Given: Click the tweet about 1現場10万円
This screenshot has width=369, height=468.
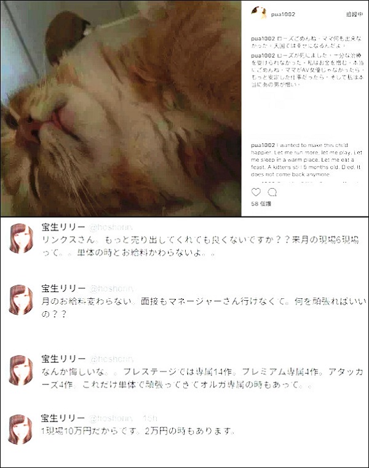Looking at the screenshot, I should point(138,431).
